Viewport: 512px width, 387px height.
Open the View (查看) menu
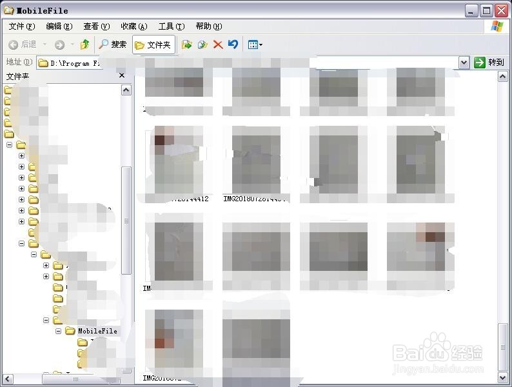[x=96, y=26]
